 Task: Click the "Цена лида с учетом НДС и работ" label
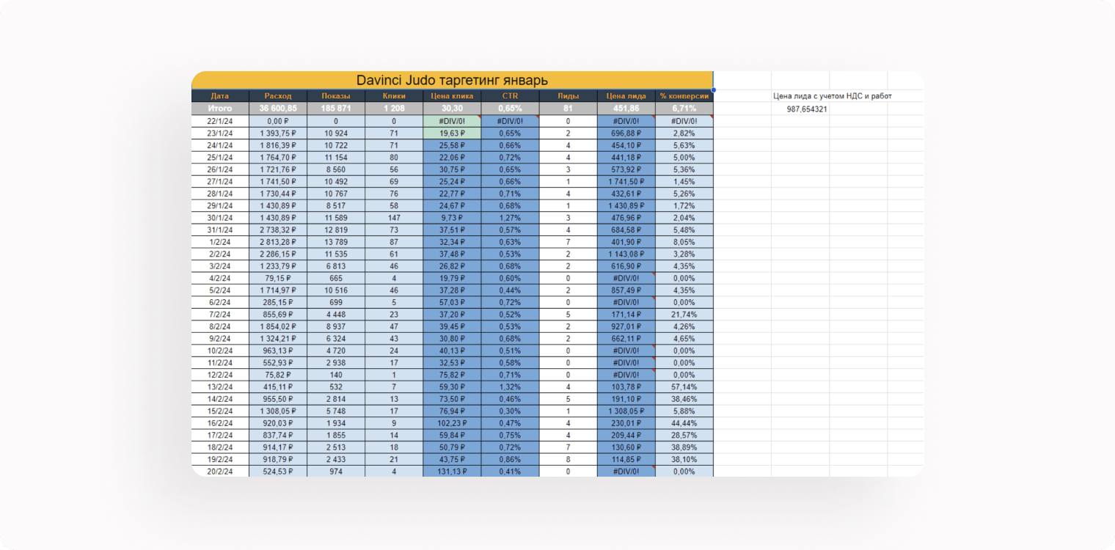click(833, 96)
